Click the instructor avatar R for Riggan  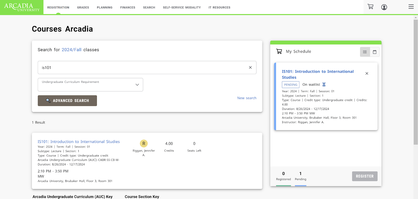[144, 144]
